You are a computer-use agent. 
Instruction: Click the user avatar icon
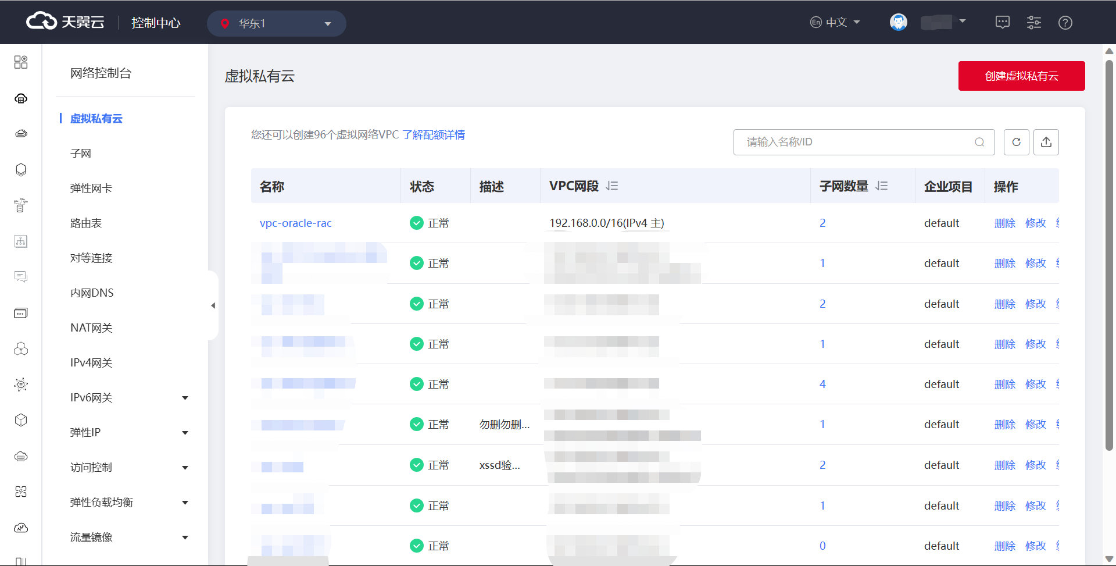click(x=898, y=23)
